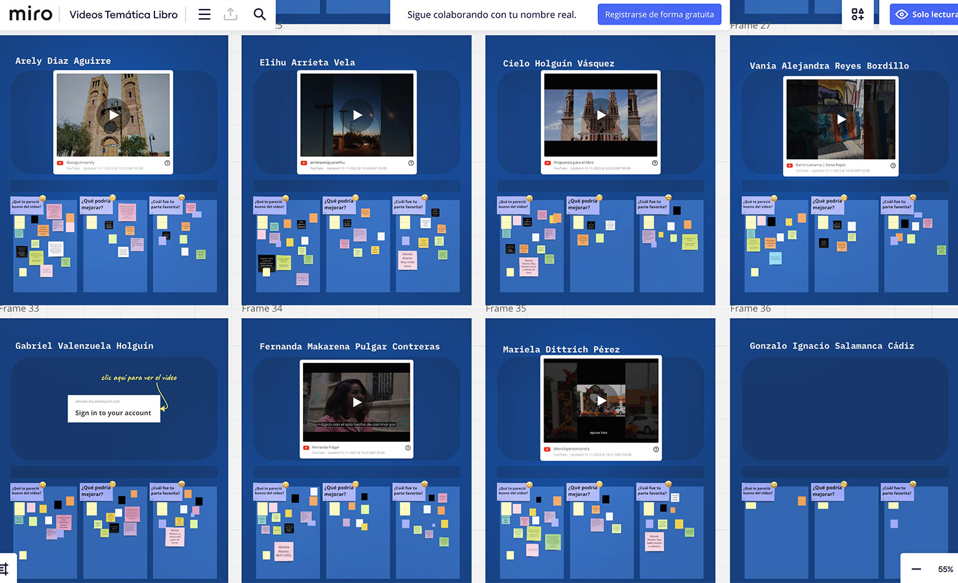Play Vania Alejandra Reyes Bordillo's video
This screenshot has width=958, height=583.
841,119
